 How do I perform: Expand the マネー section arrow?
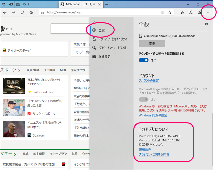[x=15, y=154]
